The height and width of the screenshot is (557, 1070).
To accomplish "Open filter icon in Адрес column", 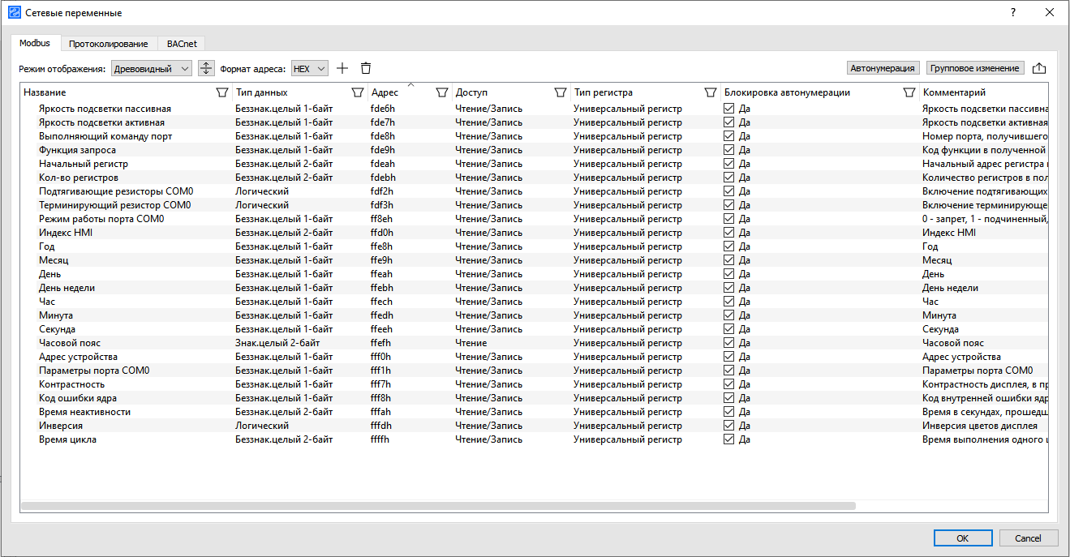I will (442, 92).
